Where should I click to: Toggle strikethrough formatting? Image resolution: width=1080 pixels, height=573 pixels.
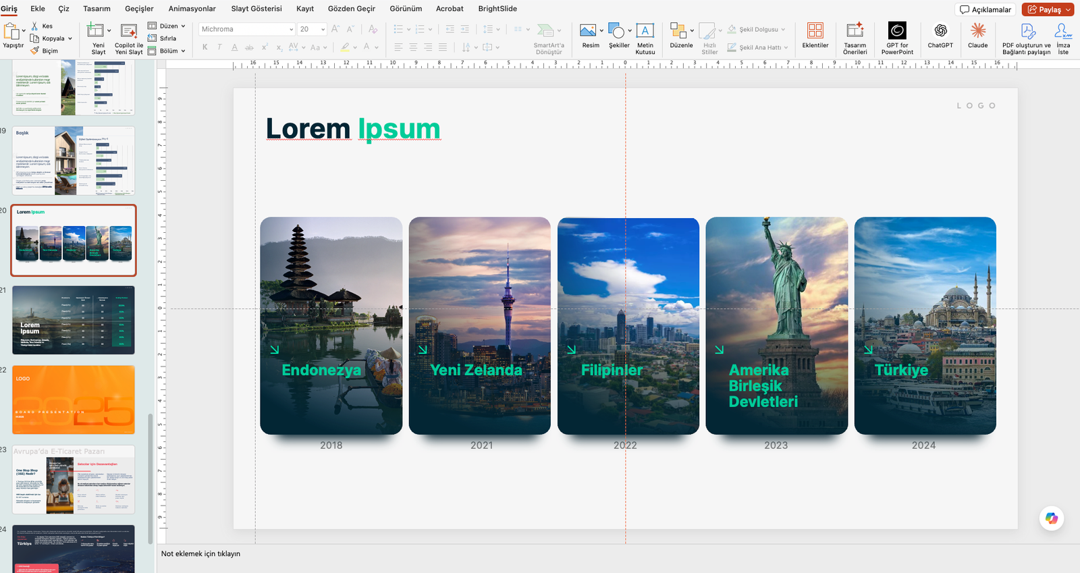click(249, 47)
